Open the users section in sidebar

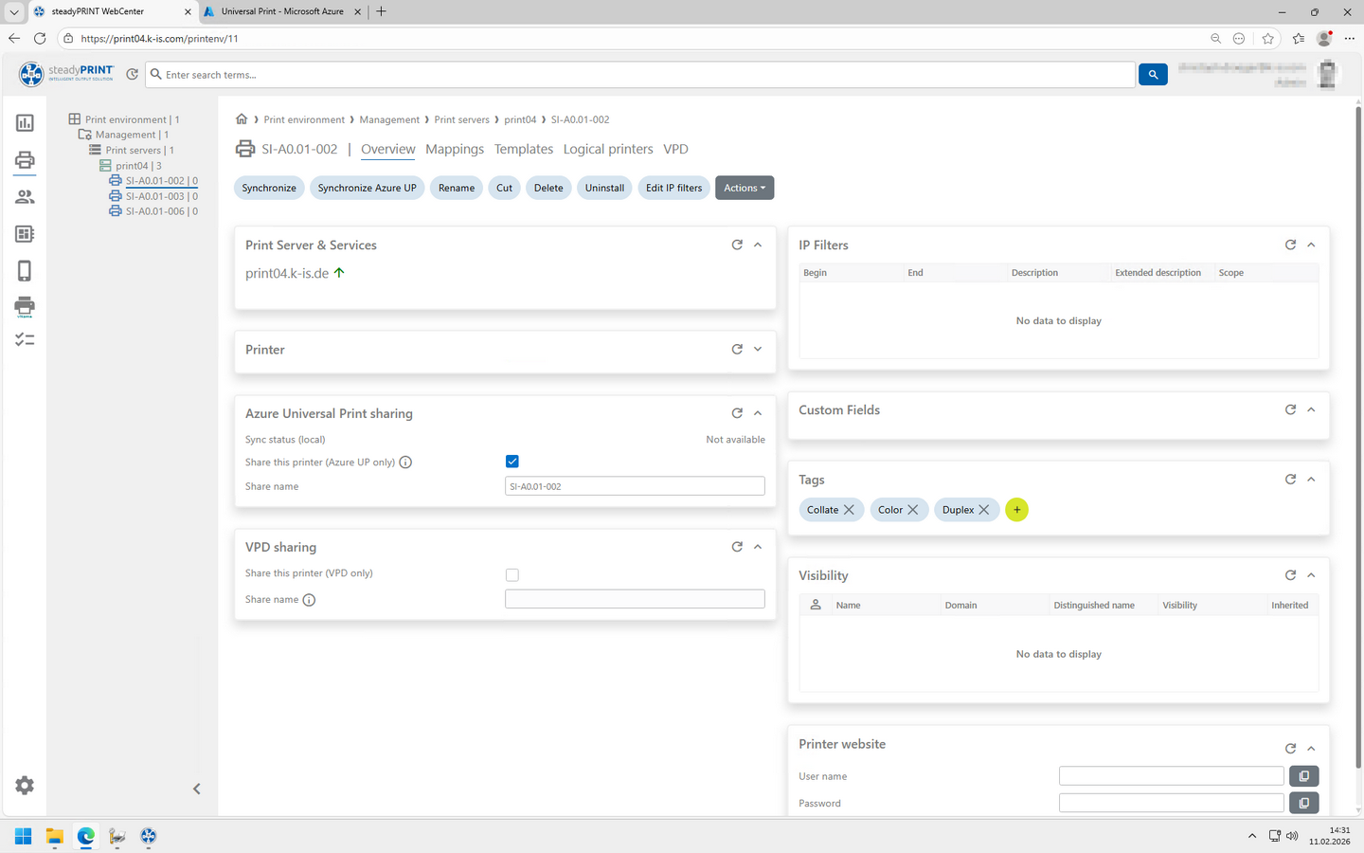[x=25, y=197]
